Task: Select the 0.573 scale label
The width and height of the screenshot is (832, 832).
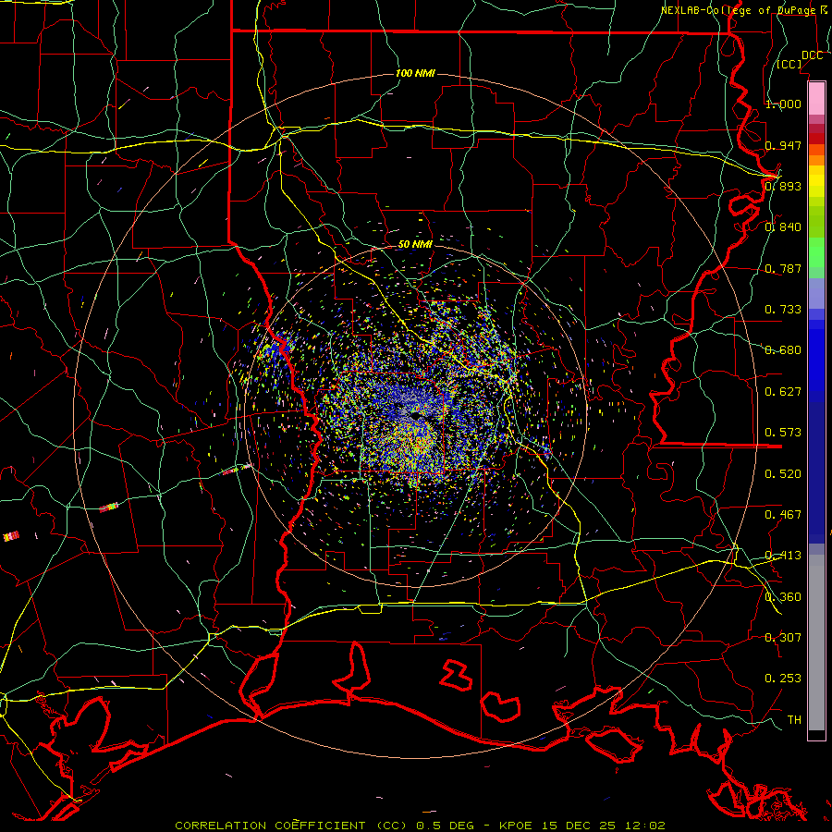Action: tap(783, 433)
